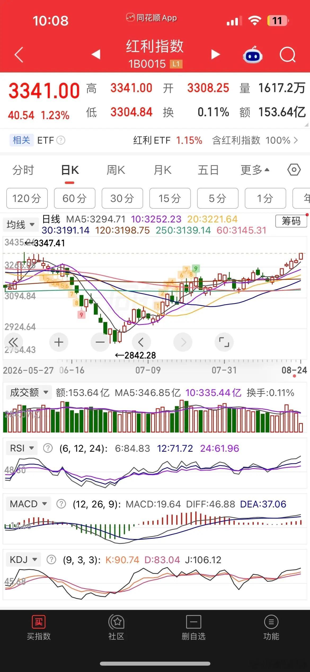The image size is (310, 672).
Task: Switch to the 分时 tab
Action: [23, 170]
